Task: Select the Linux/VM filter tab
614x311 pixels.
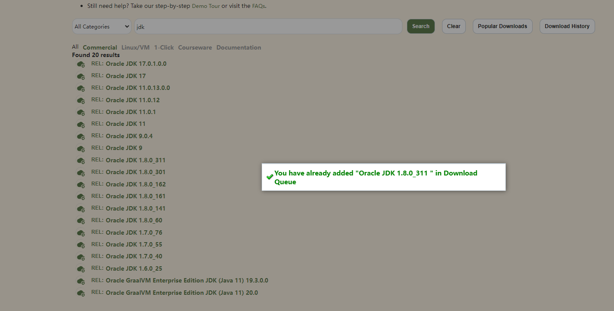Action: 135,47
